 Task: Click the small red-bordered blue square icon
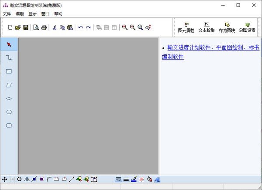click(x=41, y=179)
